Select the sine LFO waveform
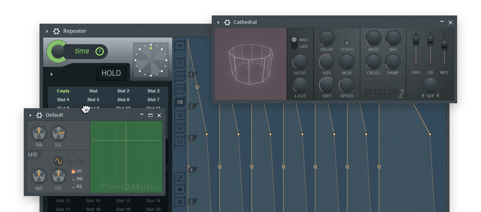This screenshot has height=212, width=481. pyautogui.click(x=58, y=161)
